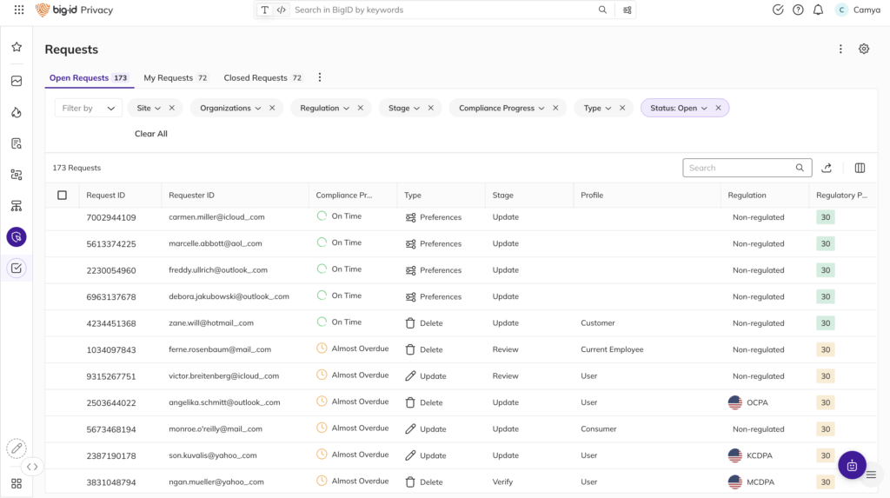Toggle the select all requests checkbox
The width and height of the screenshot is (890, 498).
[x=62, y=196]
